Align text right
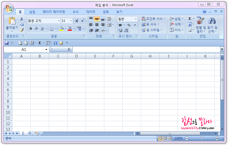This screenshot has width=228, height=145. 103,25
